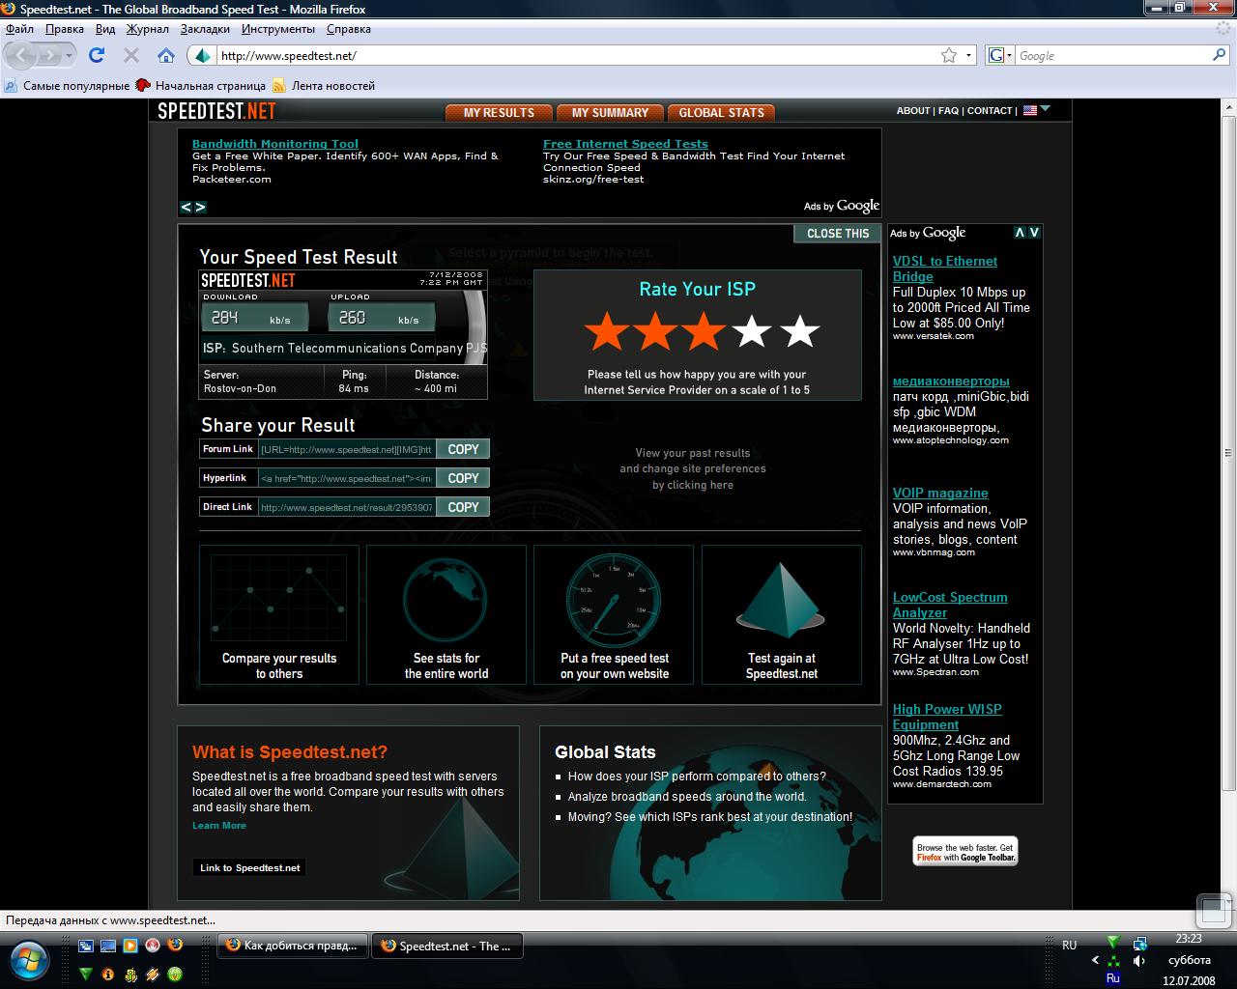Open the Learn More link
Viewport: 1237px width, 989px height.
(x=219, y=825)
